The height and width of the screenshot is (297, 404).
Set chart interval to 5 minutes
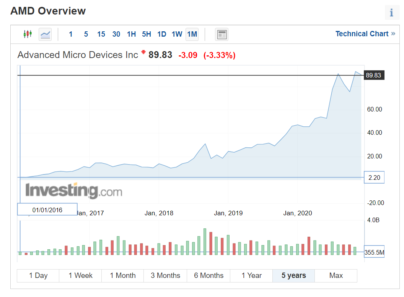pyautogui.click(x=86, y=34)
